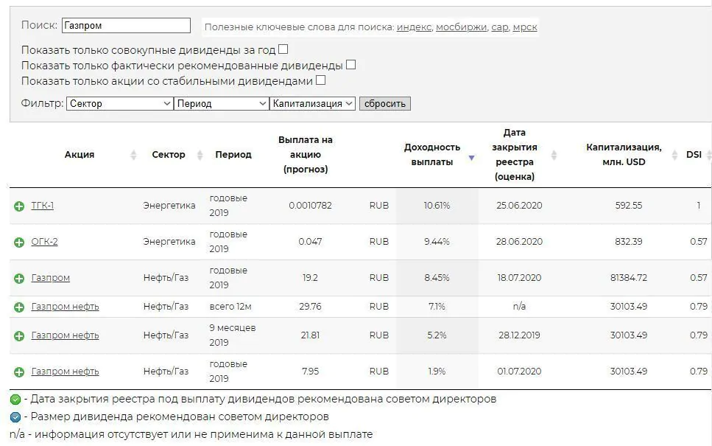Click the сар keyword link
Image resolution: width=712 pixels, height=446 pixels.
tap(500, 27)
